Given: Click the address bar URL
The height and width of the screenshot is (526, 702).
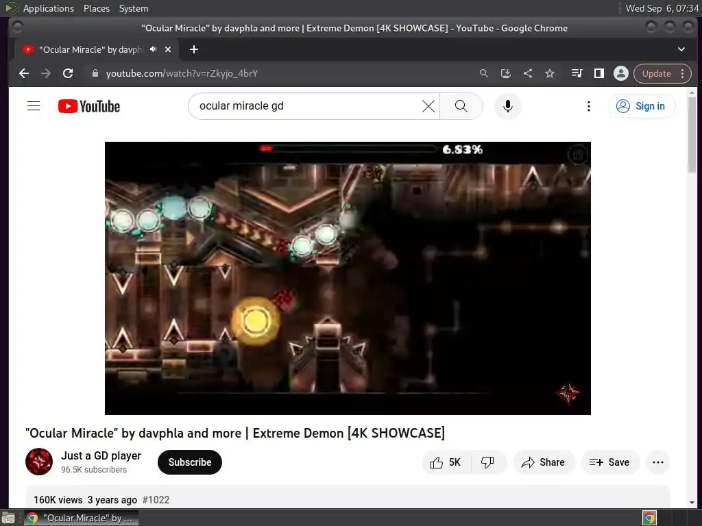Looking at the screenshot, I should (x=182, y=73).
